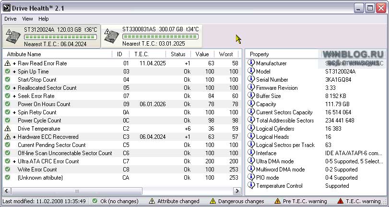Viewport: 389px width, 207px height.
Task: Click the right arrow of horizontal scrollbar
Action: 237,191
